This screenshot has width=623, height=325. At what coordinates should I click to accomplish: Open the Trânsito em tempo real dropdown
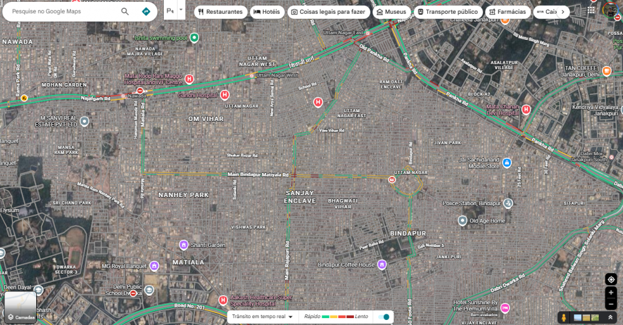[x=263, y=317]
